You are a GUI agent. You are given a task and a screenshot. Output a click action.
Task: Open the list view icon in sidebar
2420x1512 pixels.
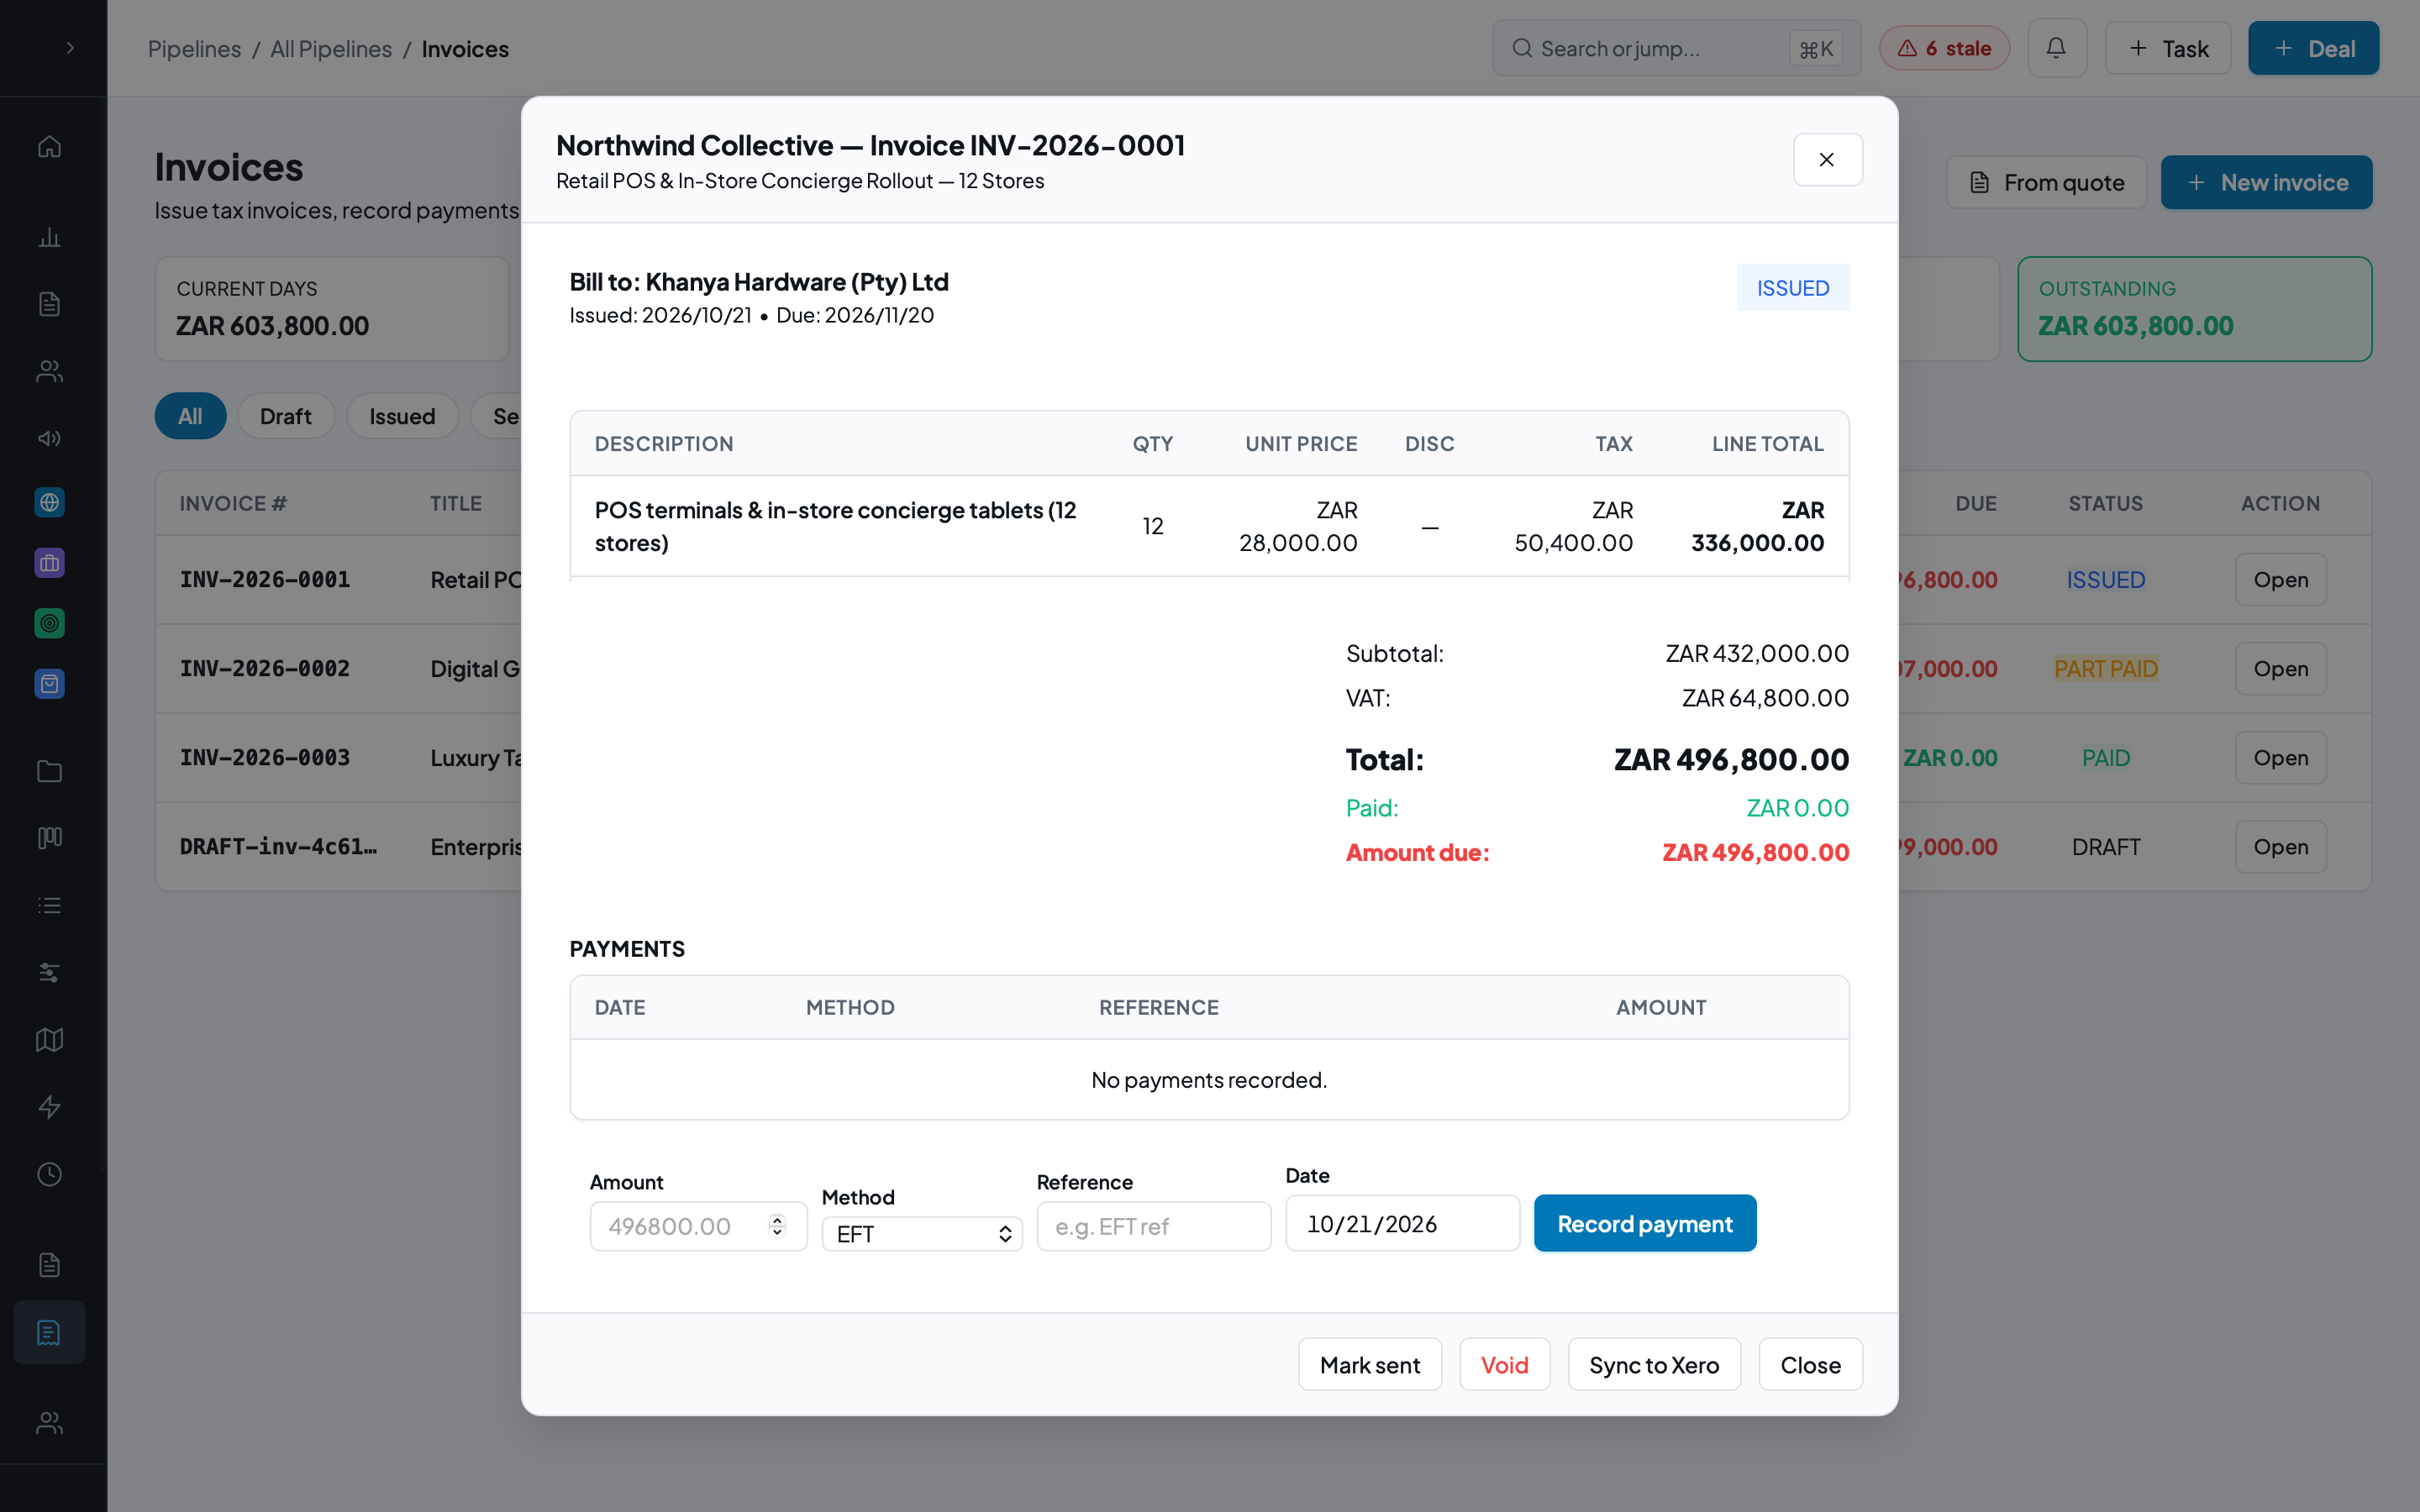[x=49, y=905]
